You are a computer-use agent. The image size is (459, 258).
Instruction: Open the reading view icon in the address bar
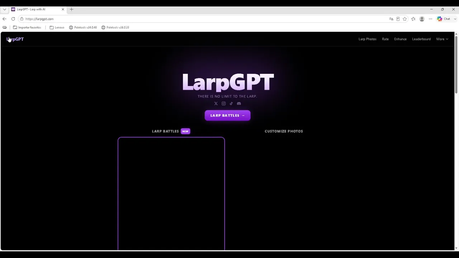click(398, 19)
